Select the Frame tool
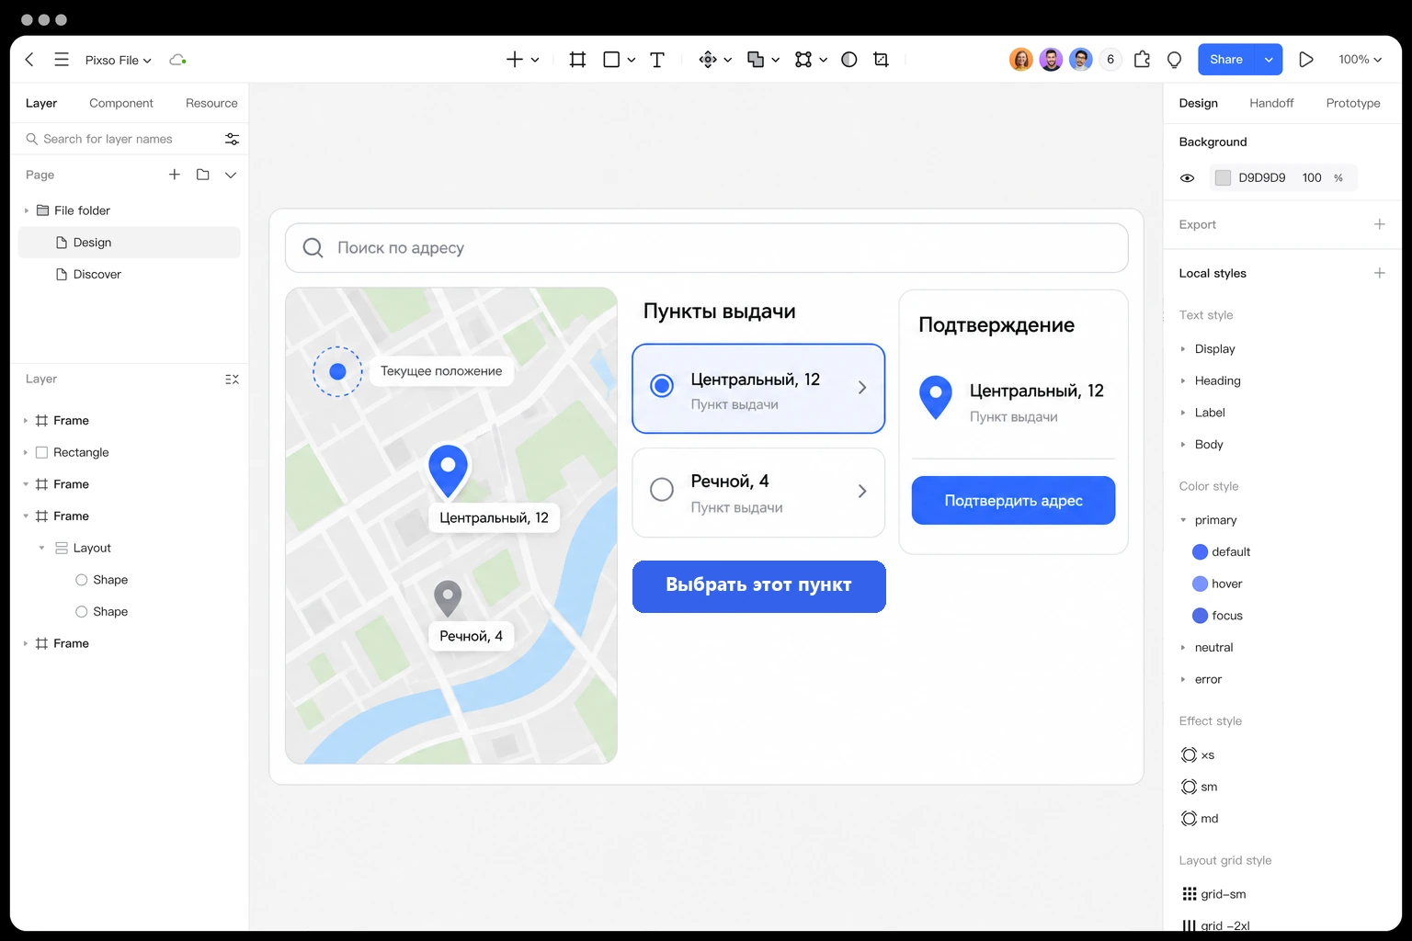 tap(577, 60)
